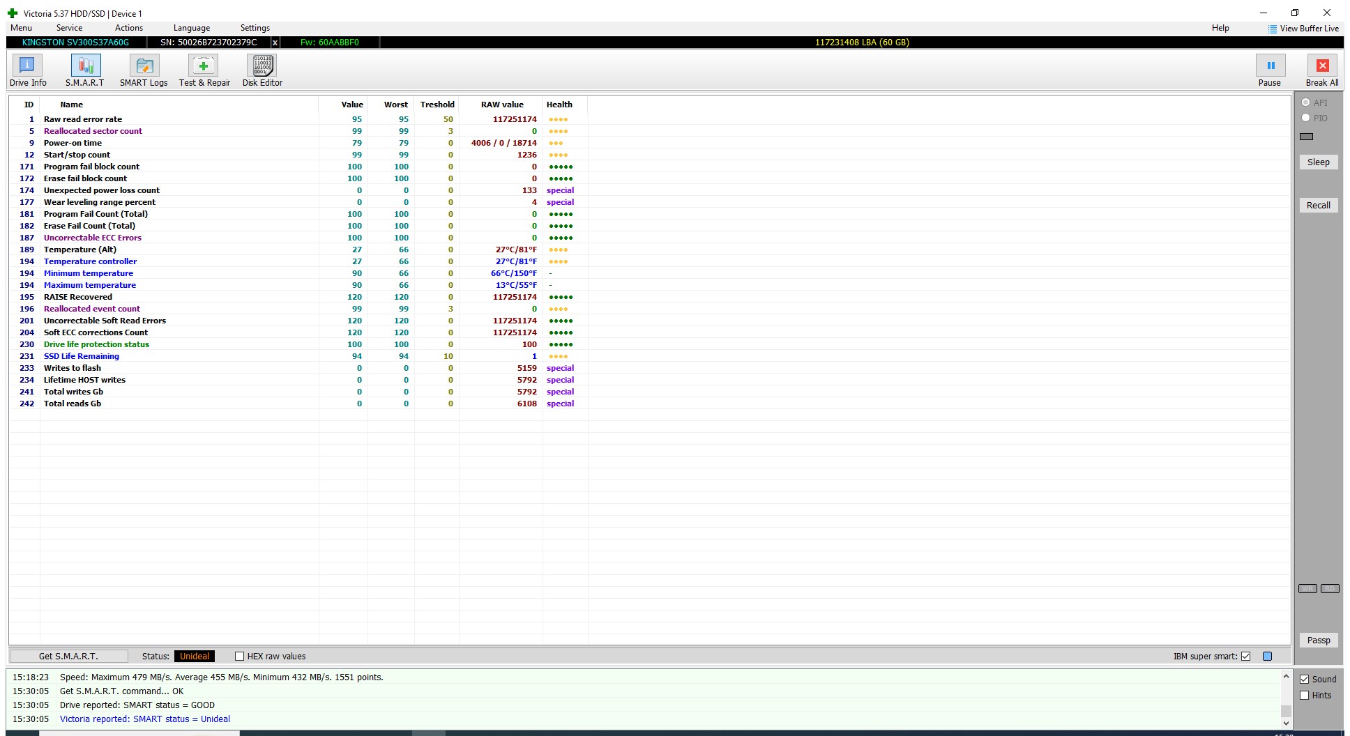Click the Recall button
Viewport: 1350px width, 736px height.
[1318, 206]
